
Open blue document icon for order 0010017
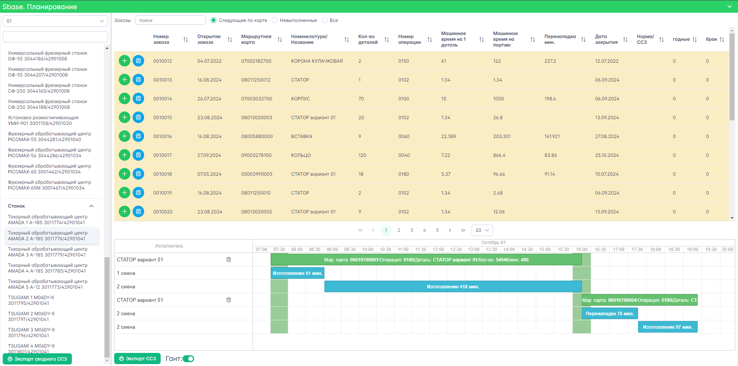tap(138, 155)
